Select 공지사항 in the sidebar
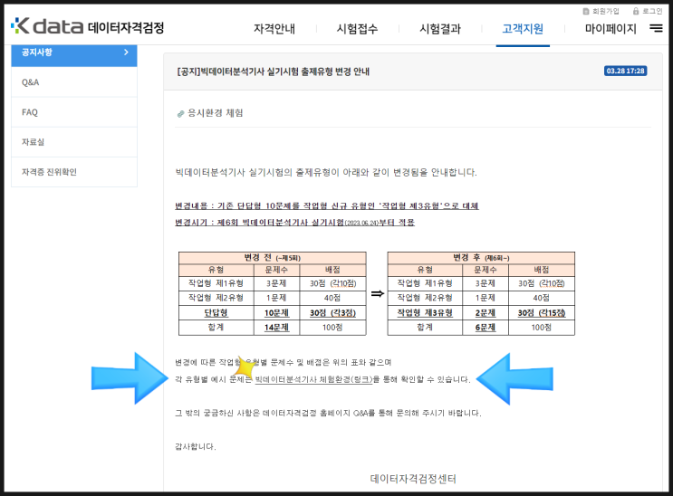The width and height of the screenshot is (673, 496). coord(74,55)
